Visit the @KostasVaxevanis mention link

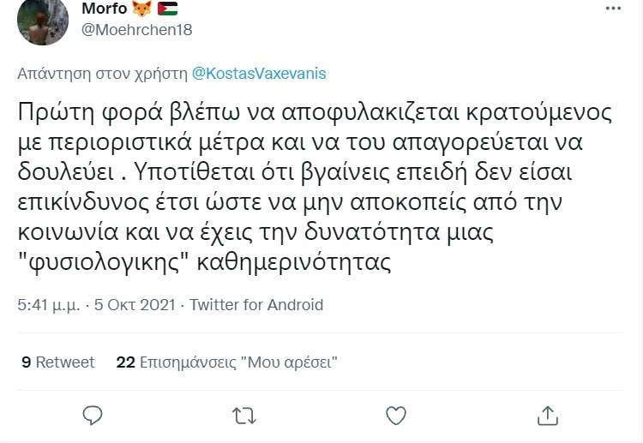tap(259, 74)
